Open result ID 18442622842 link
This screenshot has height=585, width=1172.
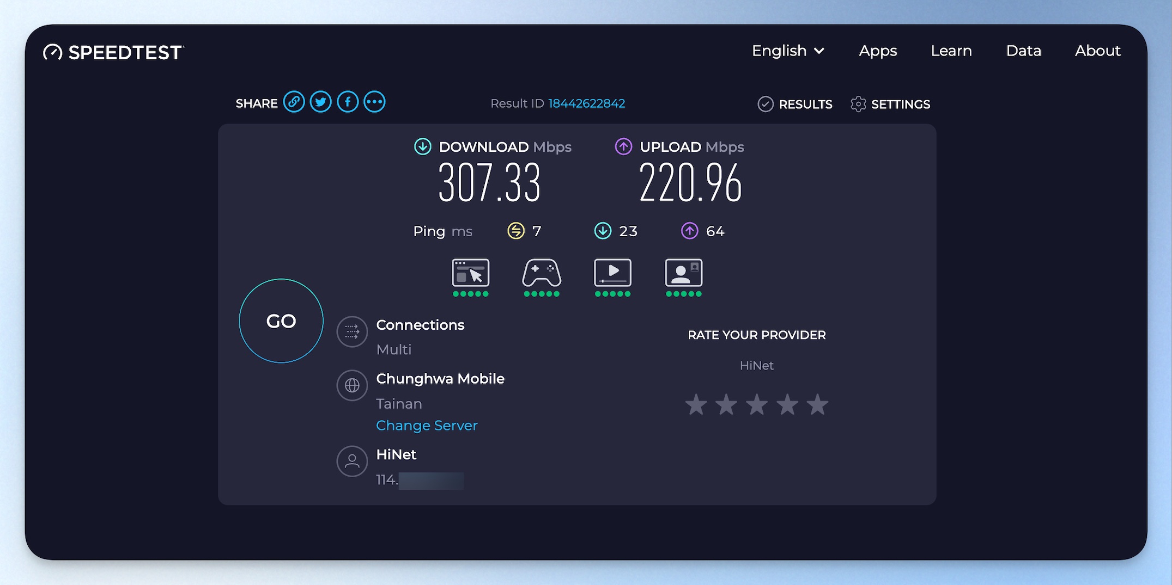click(x=586, y=103)
